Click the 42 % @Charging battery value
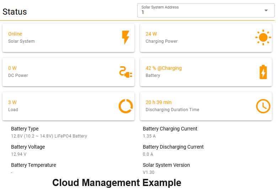The height and width of the screenshot is (191, 278). pos(164,68)
